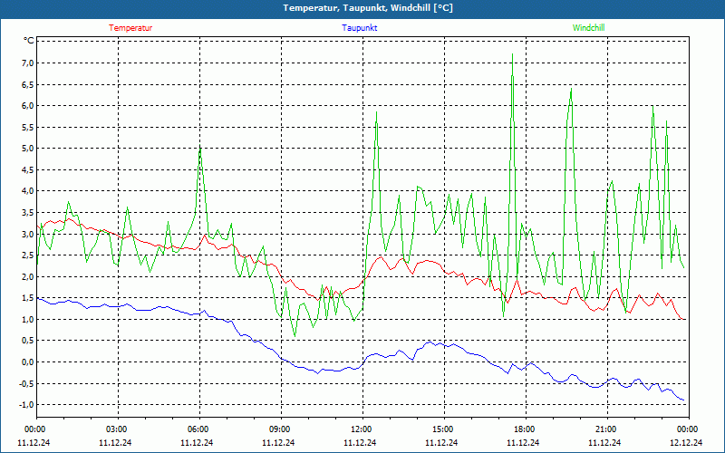Jump to the 12:00 time marker
The image size is (725, 453).
coord(362,429)
